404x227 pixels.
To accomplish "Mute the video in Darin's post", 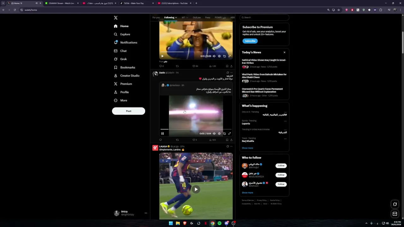I will (x=214, y=134).
